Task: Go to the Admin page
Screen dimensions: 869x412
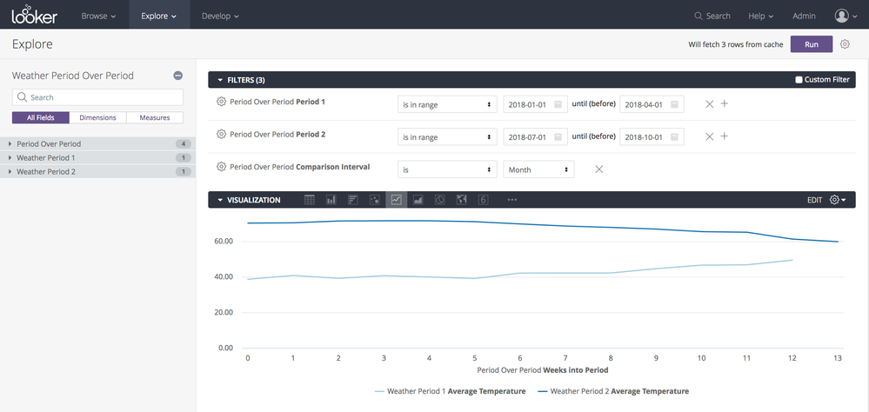Action: (x=804, y=16)
